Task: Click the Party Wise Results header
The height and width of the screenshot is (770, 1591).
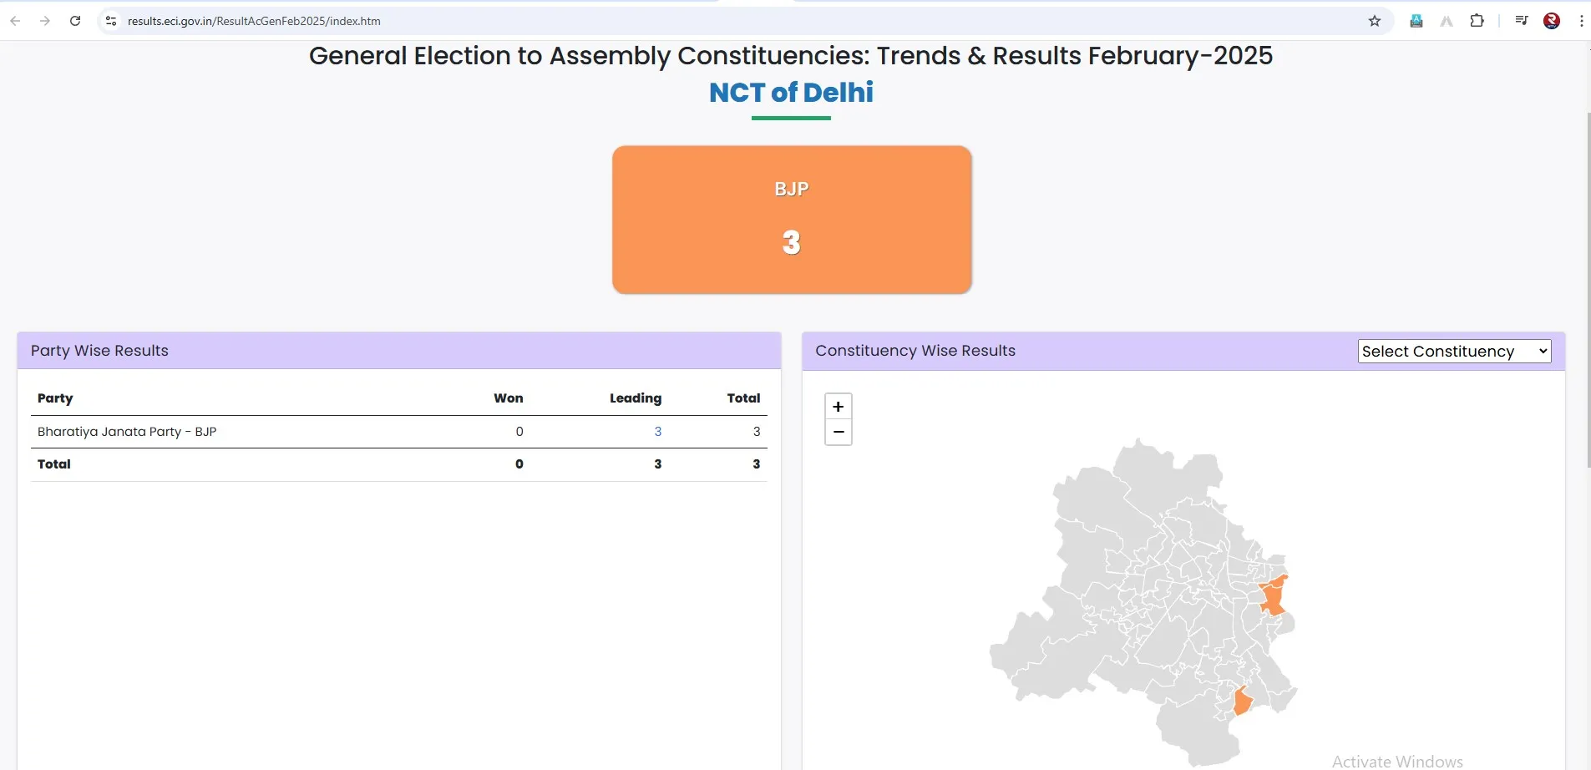Action: click(x=99, y=350)
